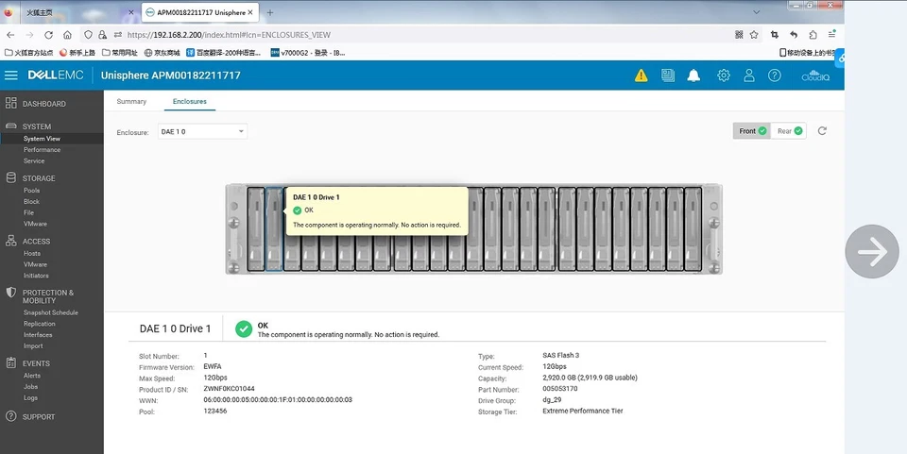Open the help question mark icon

(775, 76)
